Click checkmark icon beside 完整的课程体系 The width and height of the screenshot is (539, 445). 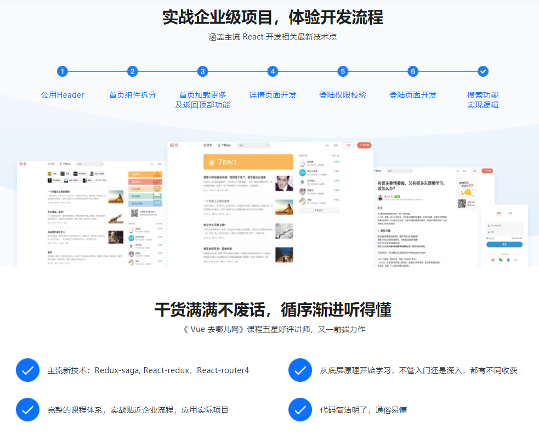click(x=27, y=410)
